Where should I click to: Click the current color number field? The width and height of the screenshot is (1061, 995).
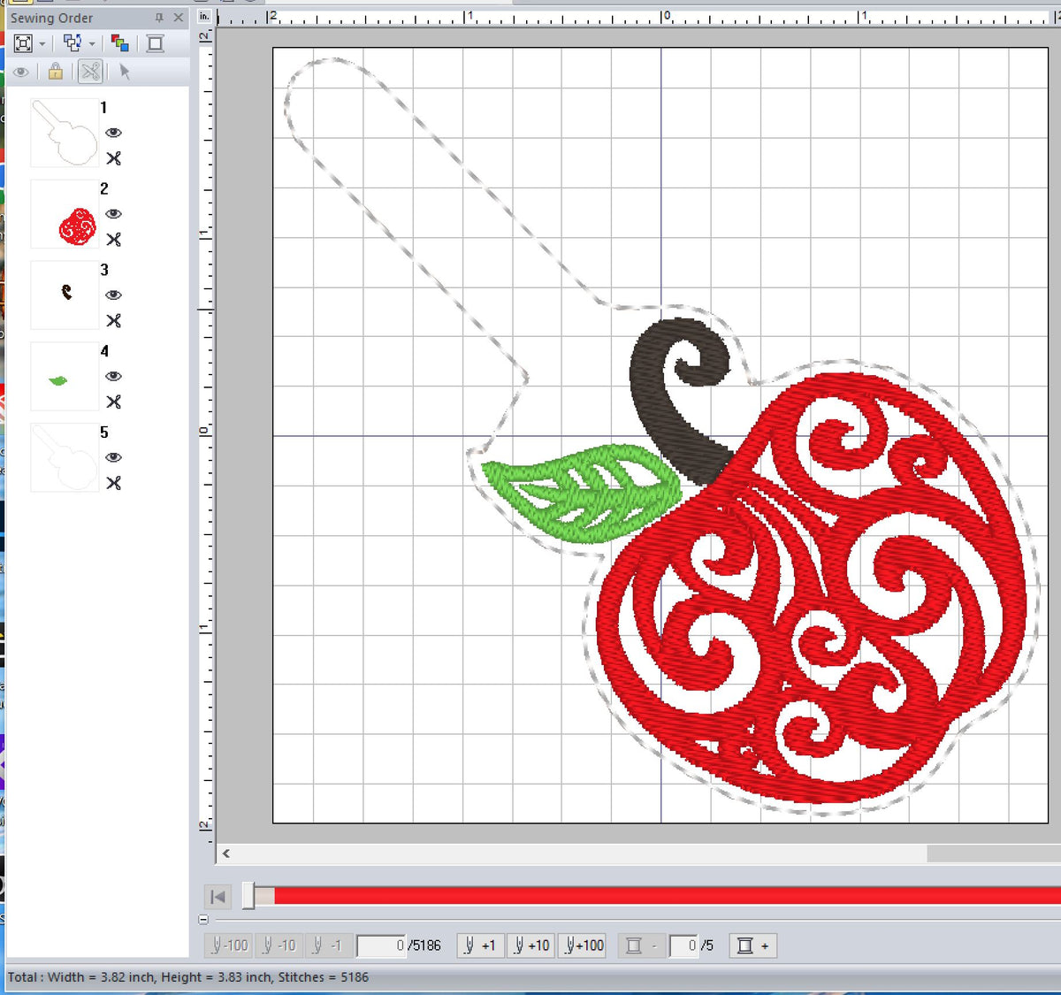tap(684, 946)
